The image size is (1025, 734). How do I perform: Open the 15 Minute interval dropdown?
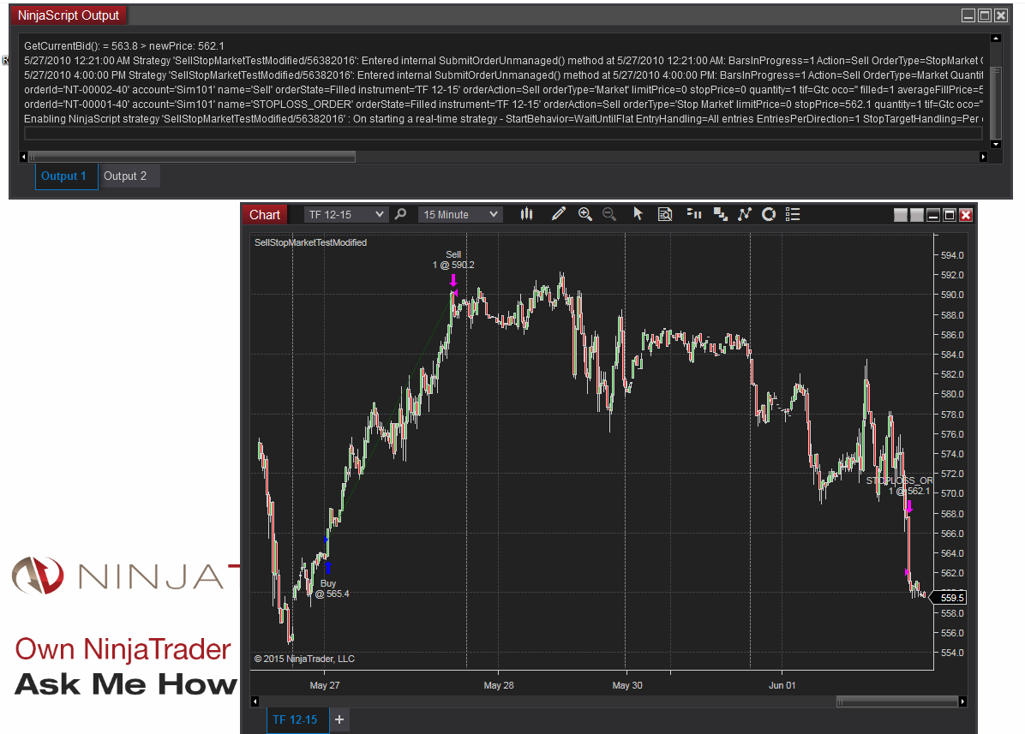coord(460,214)
